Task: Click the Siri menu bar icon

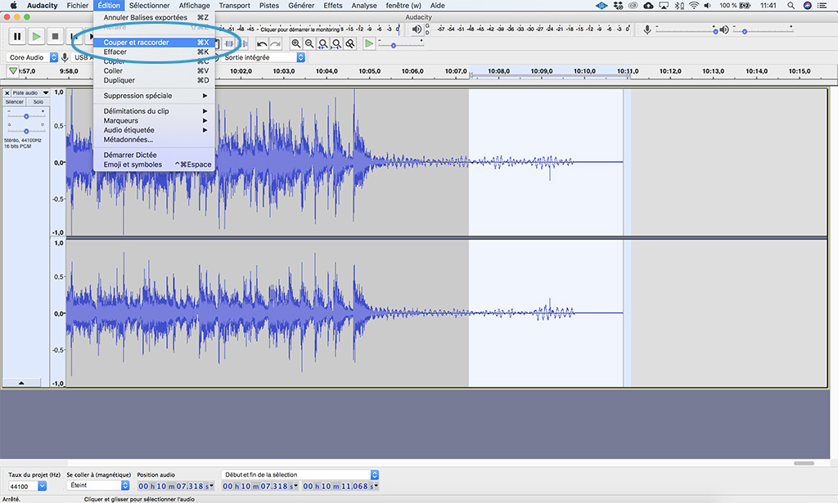Action: pyautogui.click(x=808, y=6)
